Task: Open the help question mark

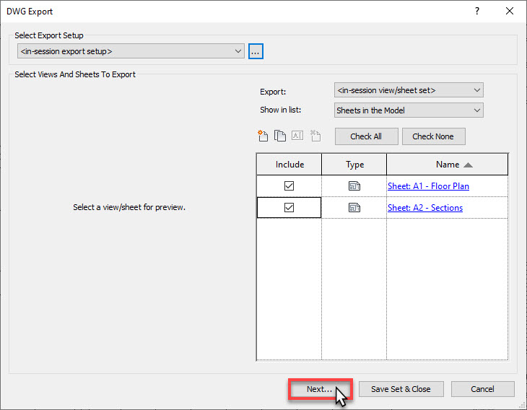Action: click(x=477, y=11)
